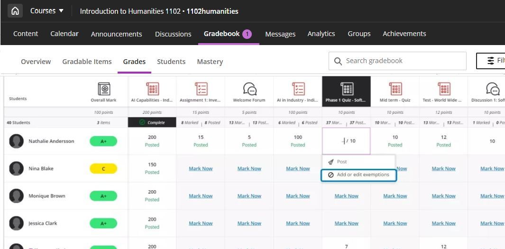Viewport: 505px width, 249px height.
Task: Click the Assignment 1 column icon
Action: (201, 89)
